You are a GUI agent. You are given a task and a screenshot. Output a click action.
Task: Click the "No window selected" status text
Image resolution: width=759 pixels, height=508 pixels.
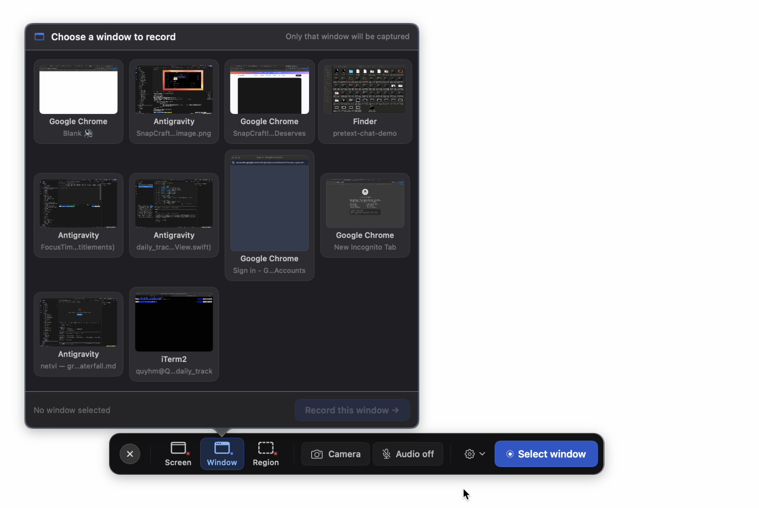click(72, 410)
